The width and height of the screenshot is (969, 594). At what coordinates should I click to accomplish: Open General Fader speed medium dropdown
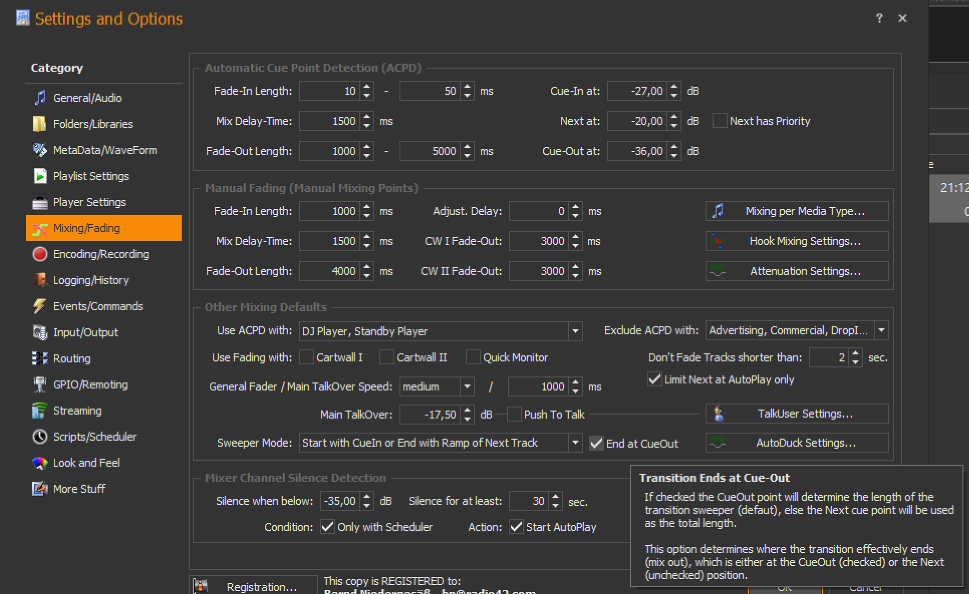point(467,386)
